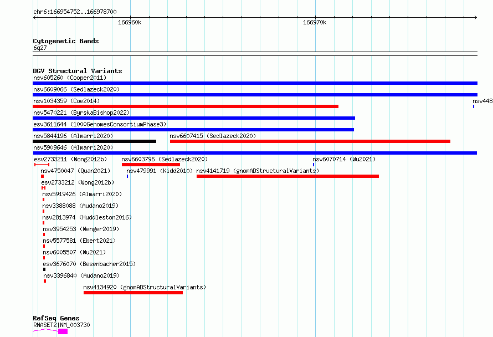Click the esv3611644 (1000GenomesConsortiumPhase3) bar
493x337 pixels.
tap(193, 130)
